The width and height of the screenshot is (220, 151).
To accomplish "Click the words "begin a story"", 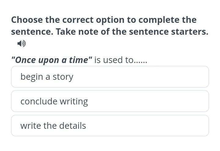I will [47, 77].
